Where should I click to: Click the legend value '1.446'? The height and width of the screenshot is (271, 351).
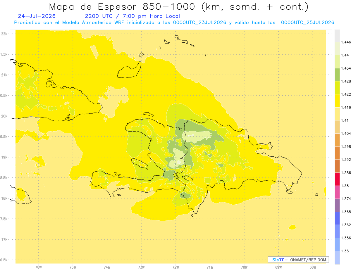[x=346, y=42]
